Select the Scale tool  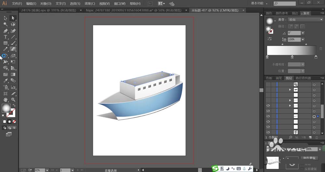[13, 55]
